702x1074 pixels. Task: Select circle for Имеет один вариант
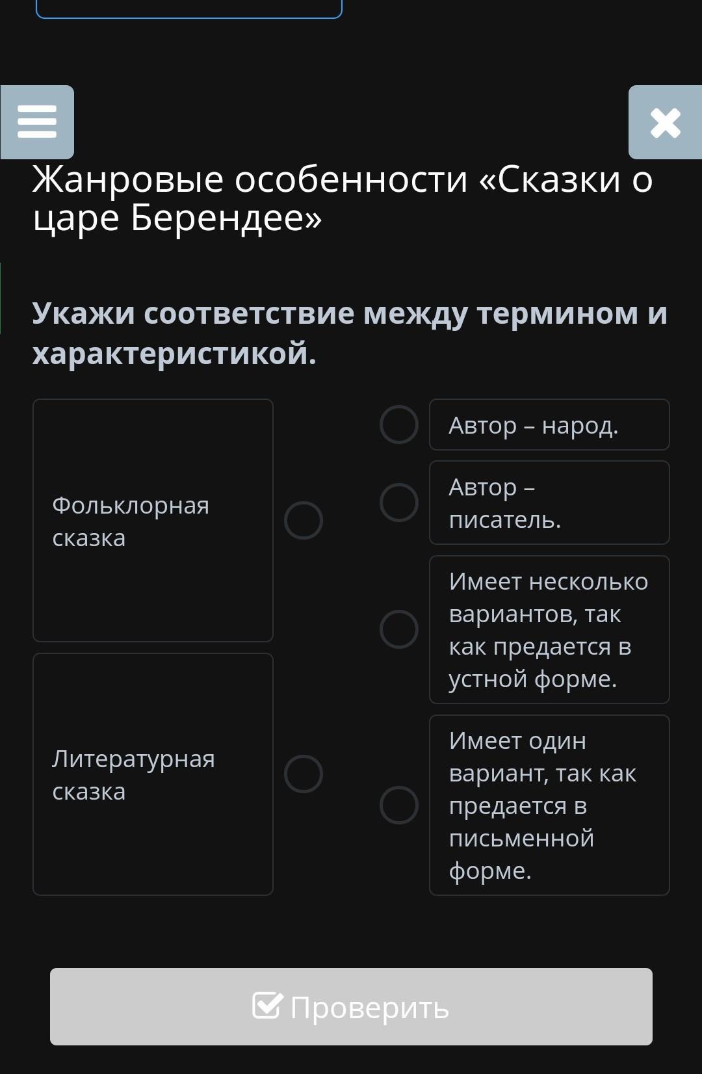tap(398, 805)
